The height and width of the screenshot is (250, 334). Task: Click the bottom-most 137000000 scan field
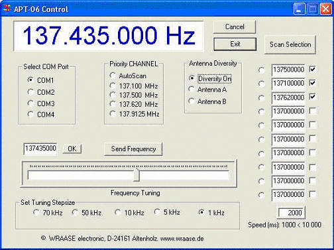click(x=288, y=195)
